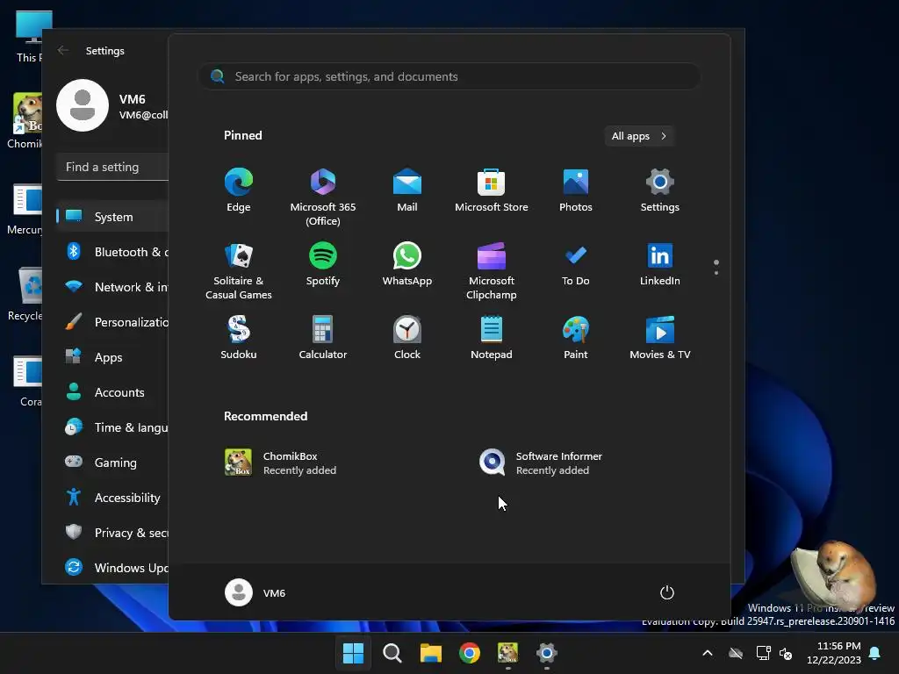Open recommended ChomikBox app
899x674 pixels.
click(281, 462)
